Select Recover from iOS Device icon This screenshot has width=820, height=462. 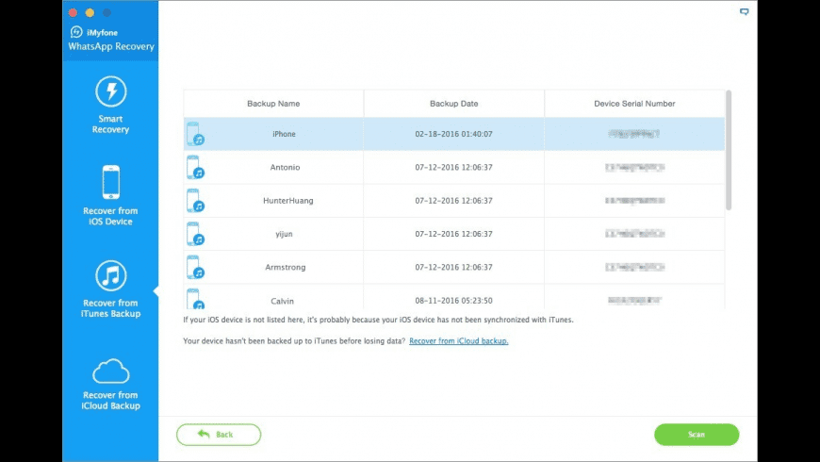click(x=110, y=182)
